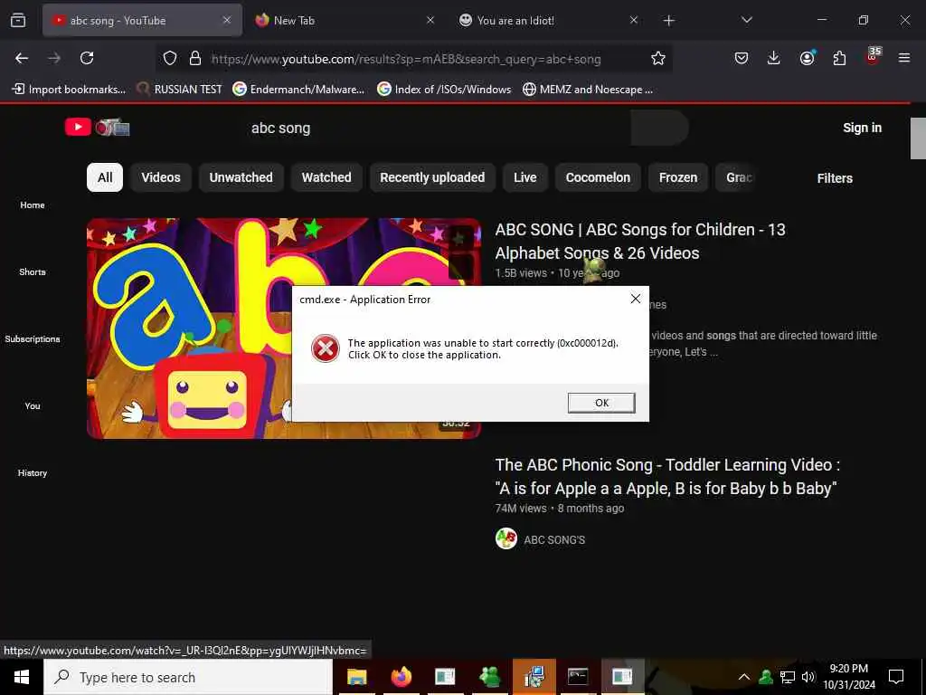Screen dimensions: 926x695
Task: Click the extension icon with 35 badge
Action: tap(873, 56)
